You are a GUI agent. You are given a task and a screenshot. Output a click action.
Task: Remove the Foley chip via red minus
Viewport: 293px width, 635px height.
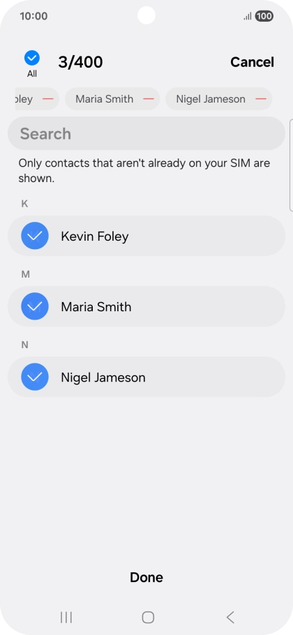(48, 99)
